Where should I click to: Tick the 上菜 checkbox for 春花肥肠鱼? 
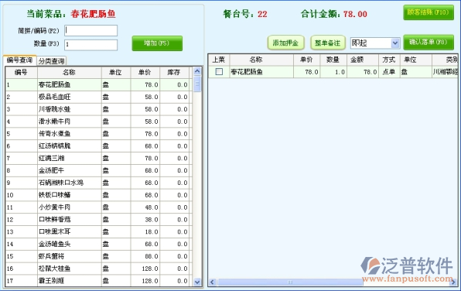(219, 71)
